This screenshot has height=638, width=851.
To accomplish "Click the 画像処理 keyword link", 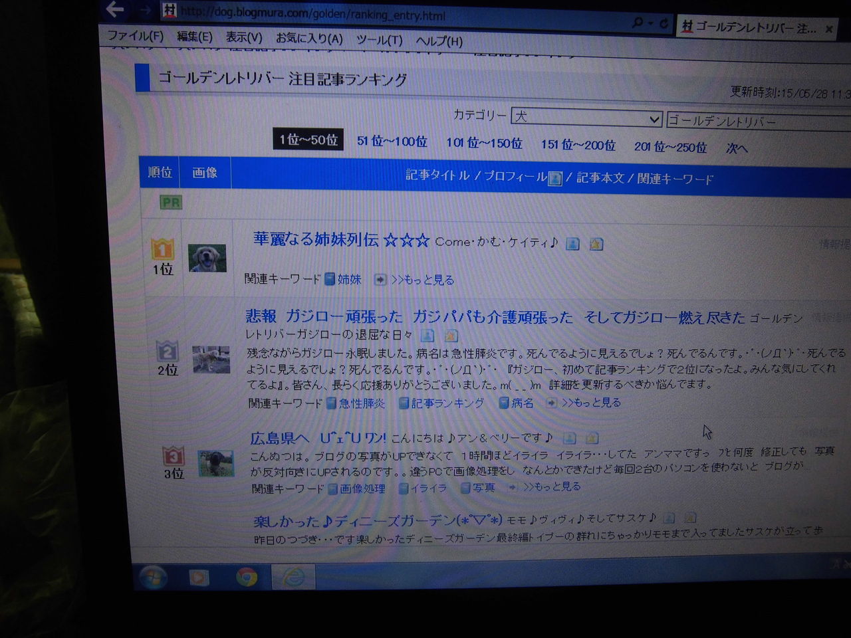I will coord(362,488).
